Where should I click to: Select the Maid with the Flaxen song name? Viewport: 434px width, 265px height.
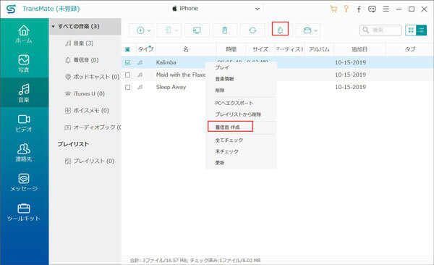point(181,75)
